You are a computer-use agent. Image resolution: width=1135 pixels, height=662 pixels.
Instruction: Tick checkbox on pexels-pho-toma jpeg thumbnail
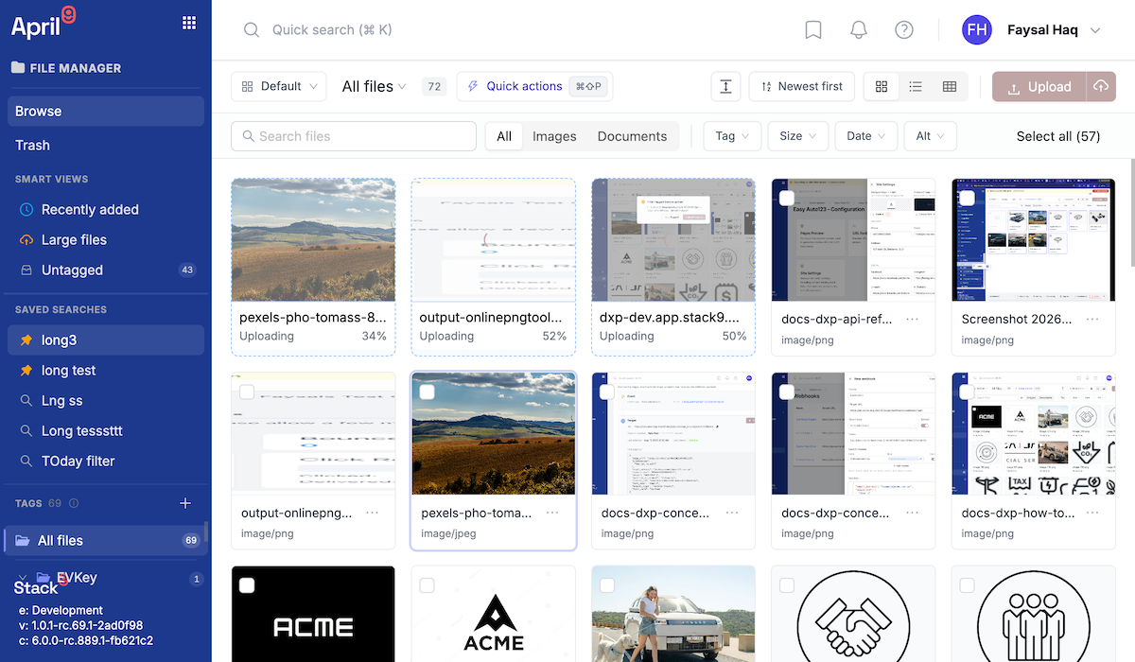click(x=427, y=392)
